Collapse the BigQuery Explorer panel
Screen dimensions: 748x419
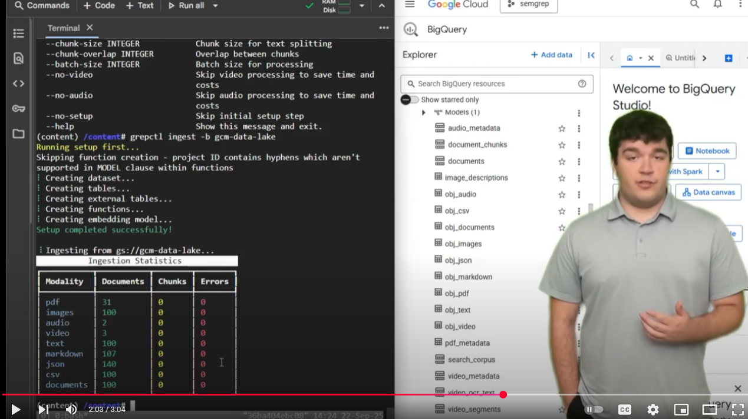click(591, 55)
